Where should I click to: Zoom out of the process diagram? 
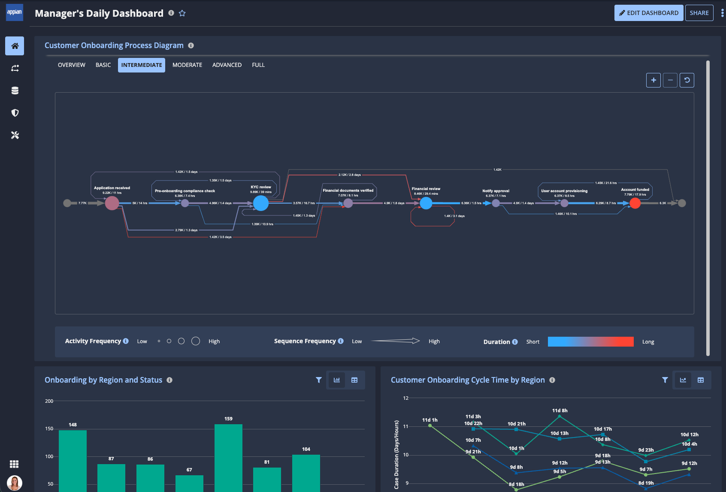pos(670,80)
